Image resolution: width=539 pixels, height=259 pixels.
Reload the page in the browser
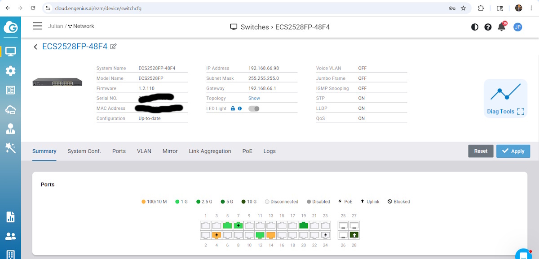point(33,8)
